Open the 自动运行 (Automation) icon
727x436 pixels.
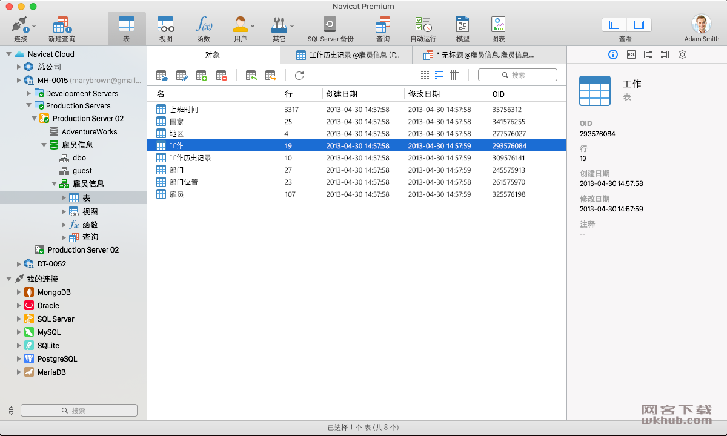(x=423, y=25)
